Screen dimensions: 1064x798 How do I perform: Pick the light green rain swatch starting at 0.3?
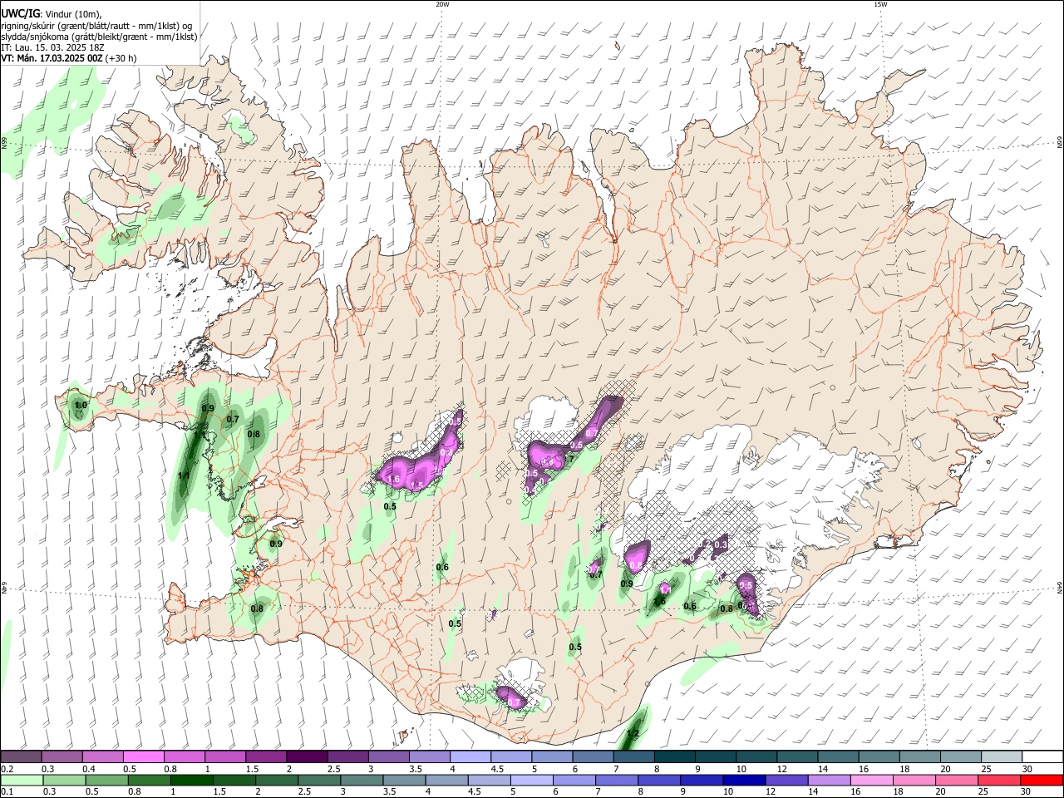click(x=63, y=780)
